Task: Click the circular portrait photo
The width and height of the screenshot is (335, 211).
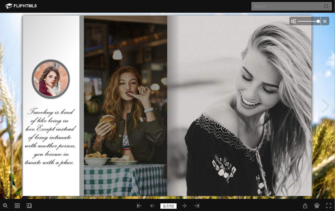Action: 51,79
